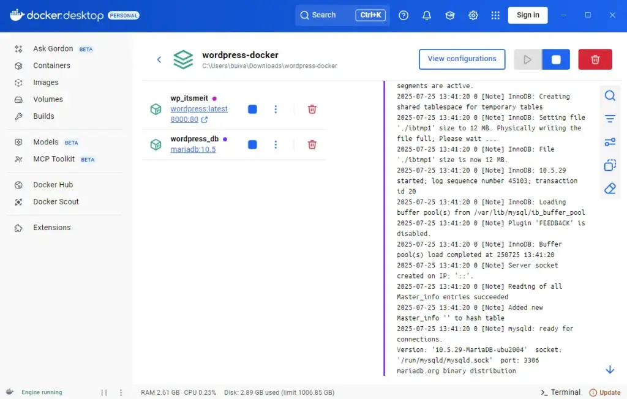Filter logs using the filter icon

[610, 119]
